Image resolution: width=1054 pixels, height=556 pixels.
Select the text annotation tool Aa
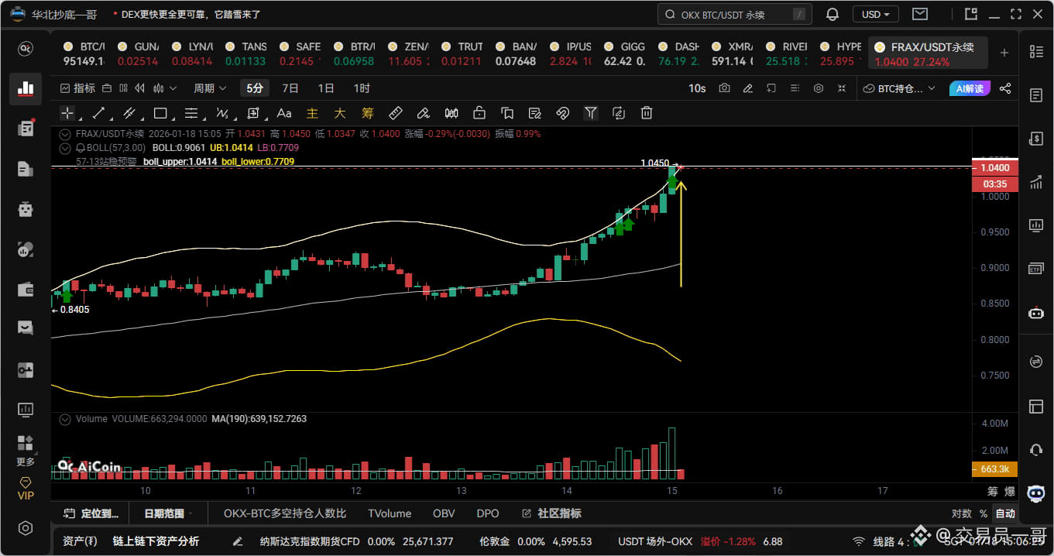click(x=283, y=113)
